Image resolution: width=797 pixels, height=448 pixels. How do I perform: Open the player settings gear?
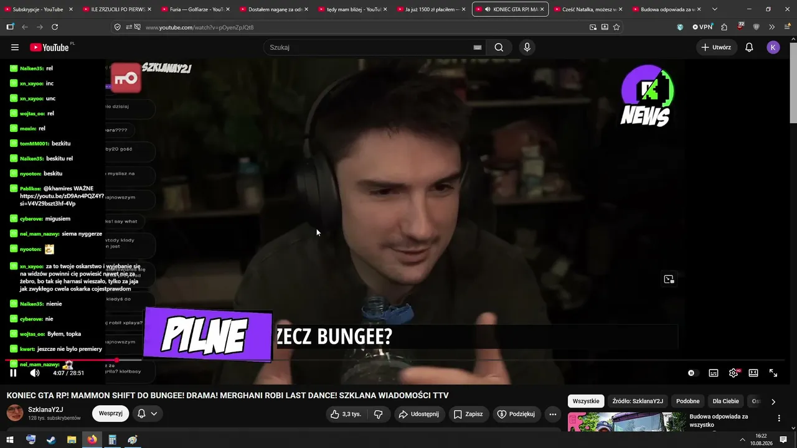(733, 373)
